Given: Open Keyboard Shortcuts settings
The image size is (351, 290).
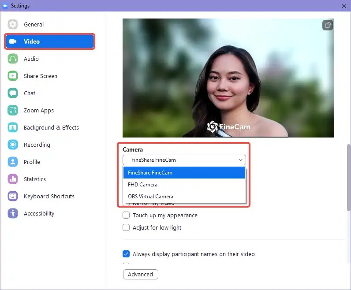Looking at the screenshot, I should tap(49, 196).
